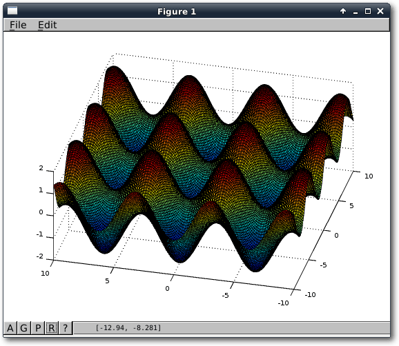Click the right y-axis tick label 5
The height and width of the screenshot is (346, 399).
(x=351, y=206)
